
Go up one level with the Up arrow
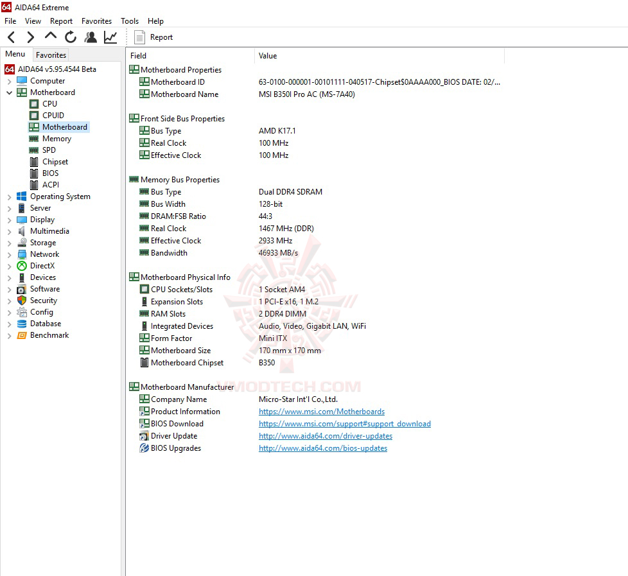51,36
